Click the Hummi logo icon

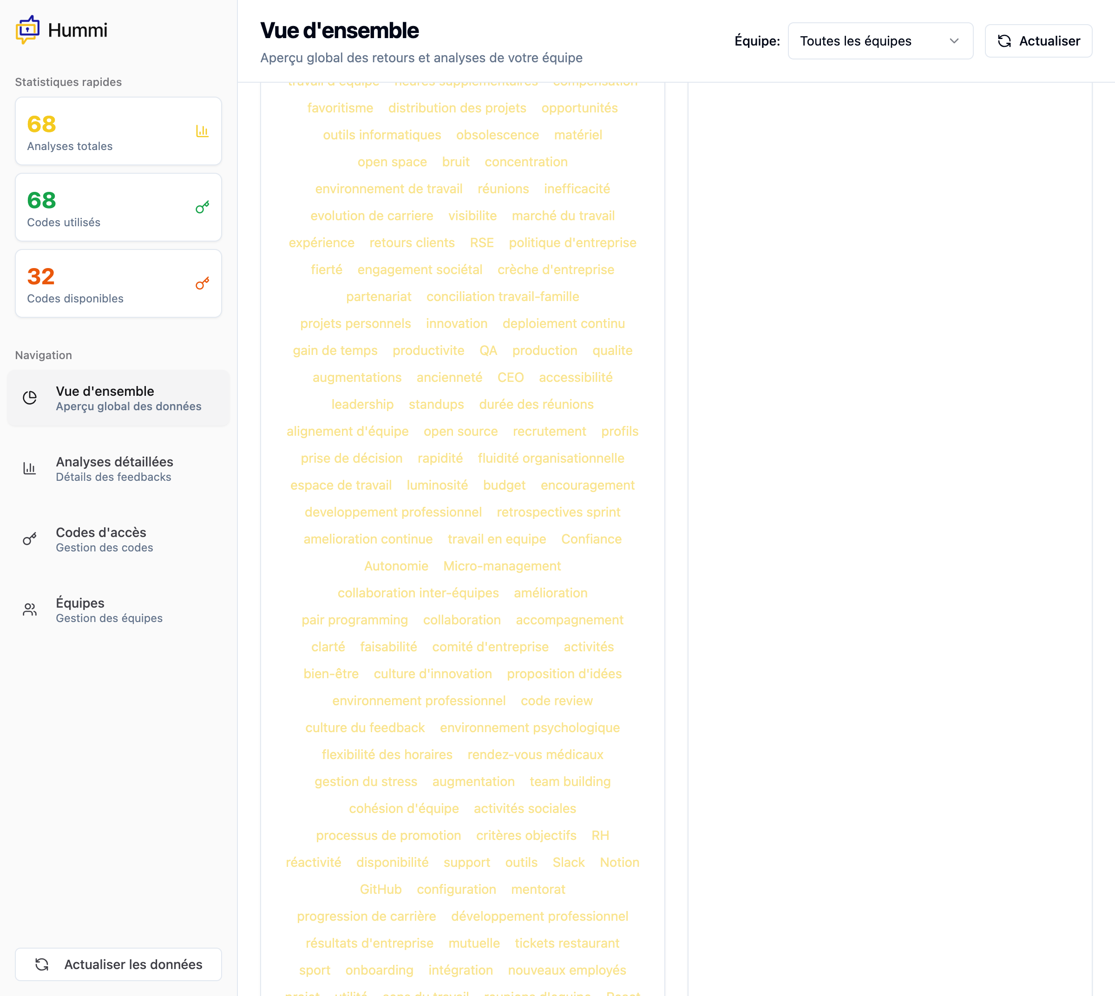(27, 30)
